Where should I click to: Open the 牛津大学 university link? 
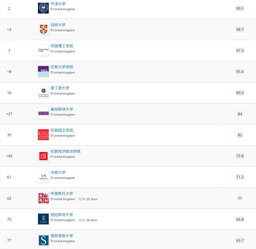(x=58, y=4)
